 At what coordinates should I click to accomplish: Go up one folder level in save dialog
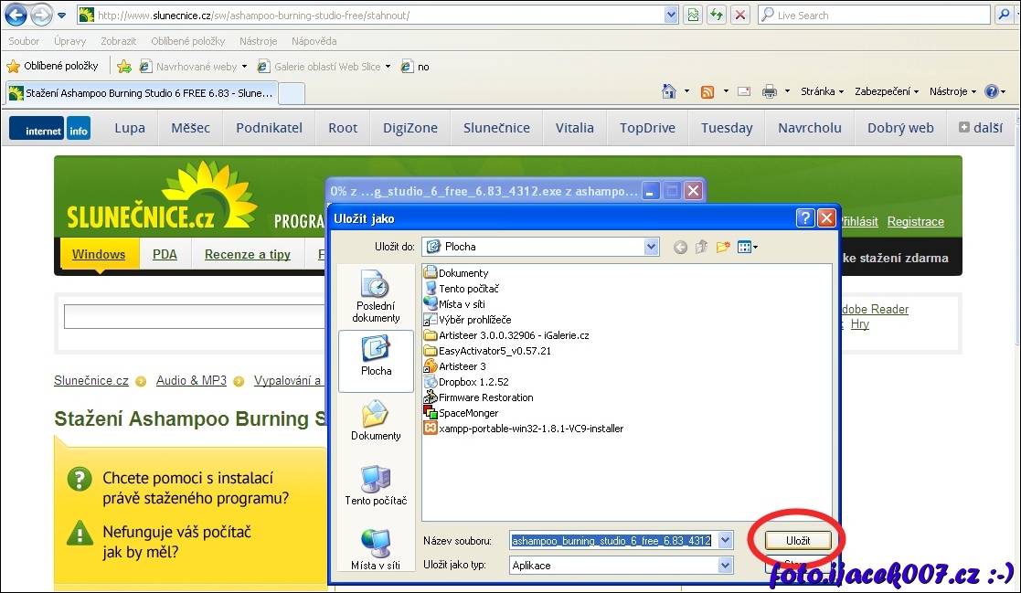coord(702,247)
